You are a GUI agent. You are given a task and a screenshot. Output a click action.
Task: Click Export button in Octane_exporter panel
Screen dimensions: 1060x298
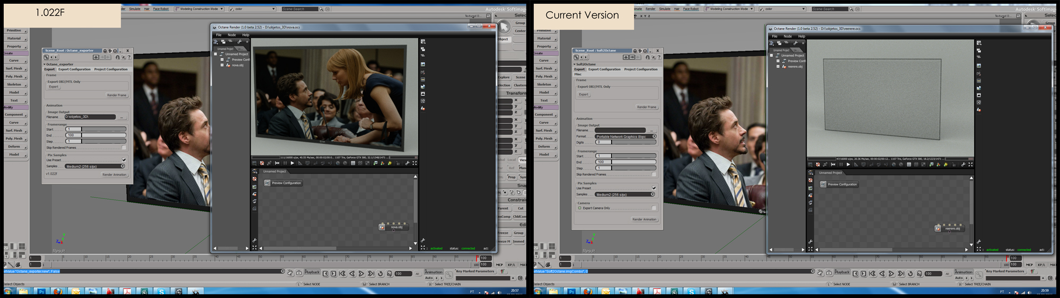click(54, 87)
